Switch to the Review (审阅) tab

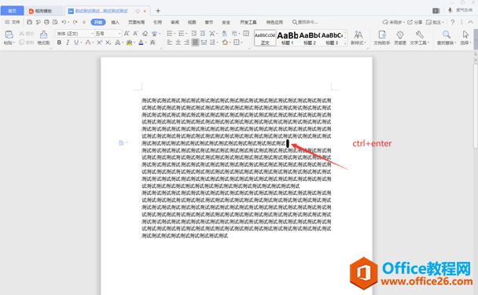point(175,22)
